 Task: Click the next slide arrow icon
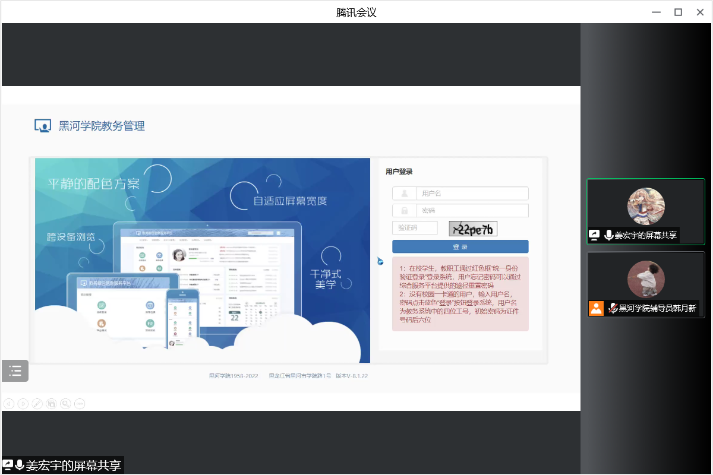23,404
